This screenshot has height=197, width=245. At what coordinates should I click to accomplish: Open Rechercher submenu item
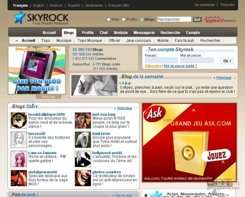point(210,41)
